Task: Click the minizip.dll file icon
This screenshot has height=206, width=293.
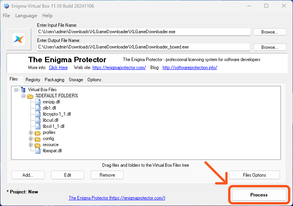Action: tap(38, 102)
